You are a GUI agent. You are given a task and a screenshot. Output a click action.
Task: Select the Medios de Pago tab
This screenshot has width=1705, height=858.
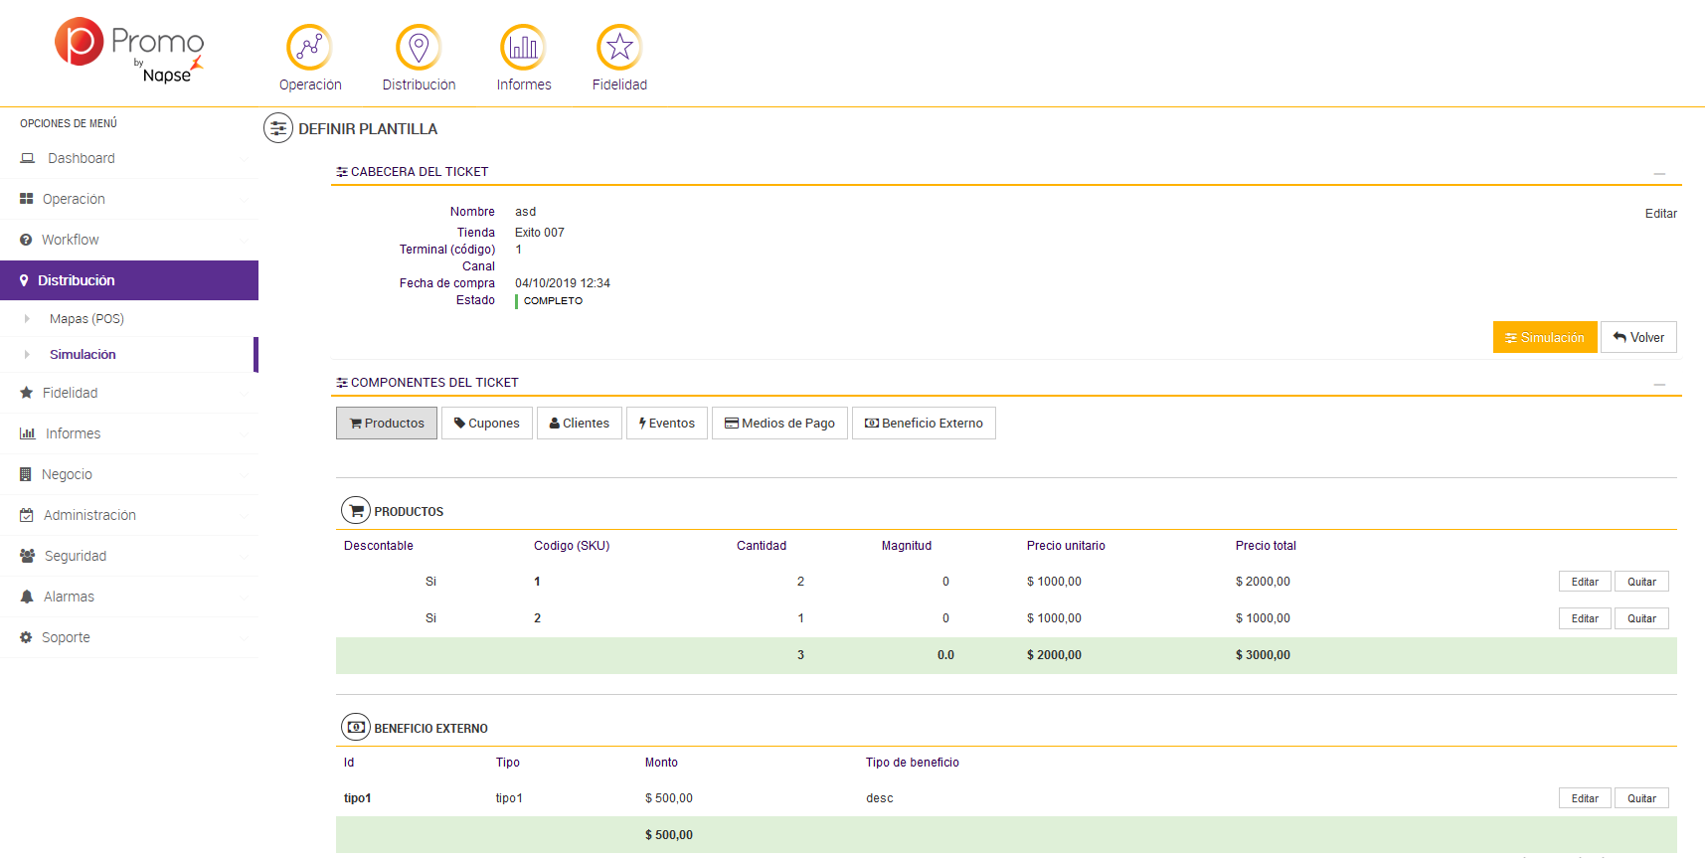(x=779, y=424)
